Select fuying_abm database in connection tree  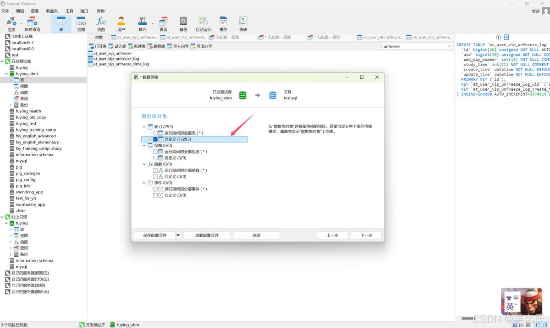(x=27, y=74)
